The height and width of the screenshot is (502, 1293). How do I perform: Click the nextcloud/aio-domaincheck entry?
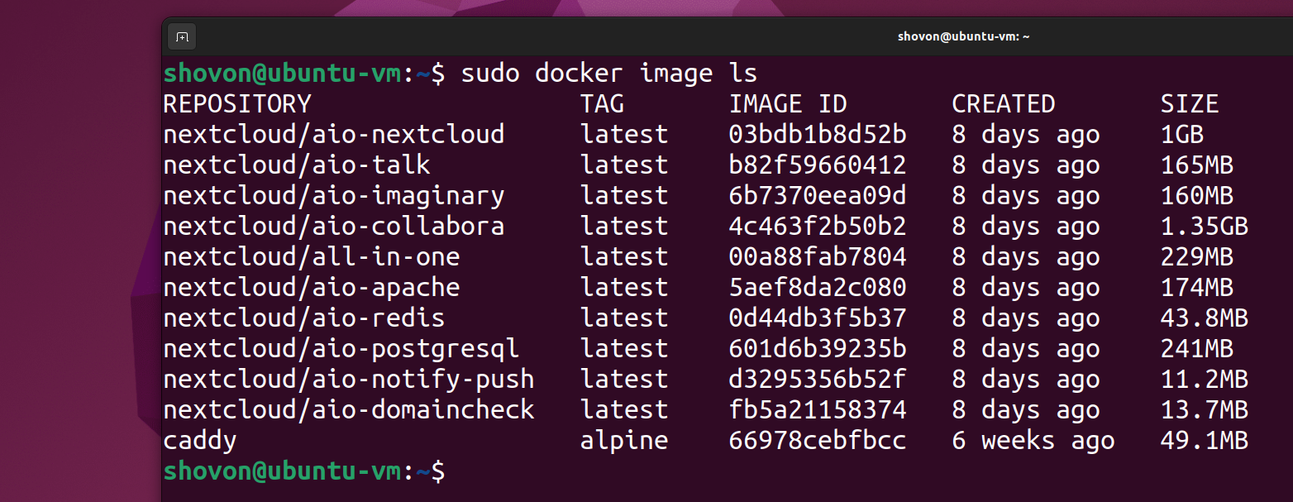pos(349,409)
